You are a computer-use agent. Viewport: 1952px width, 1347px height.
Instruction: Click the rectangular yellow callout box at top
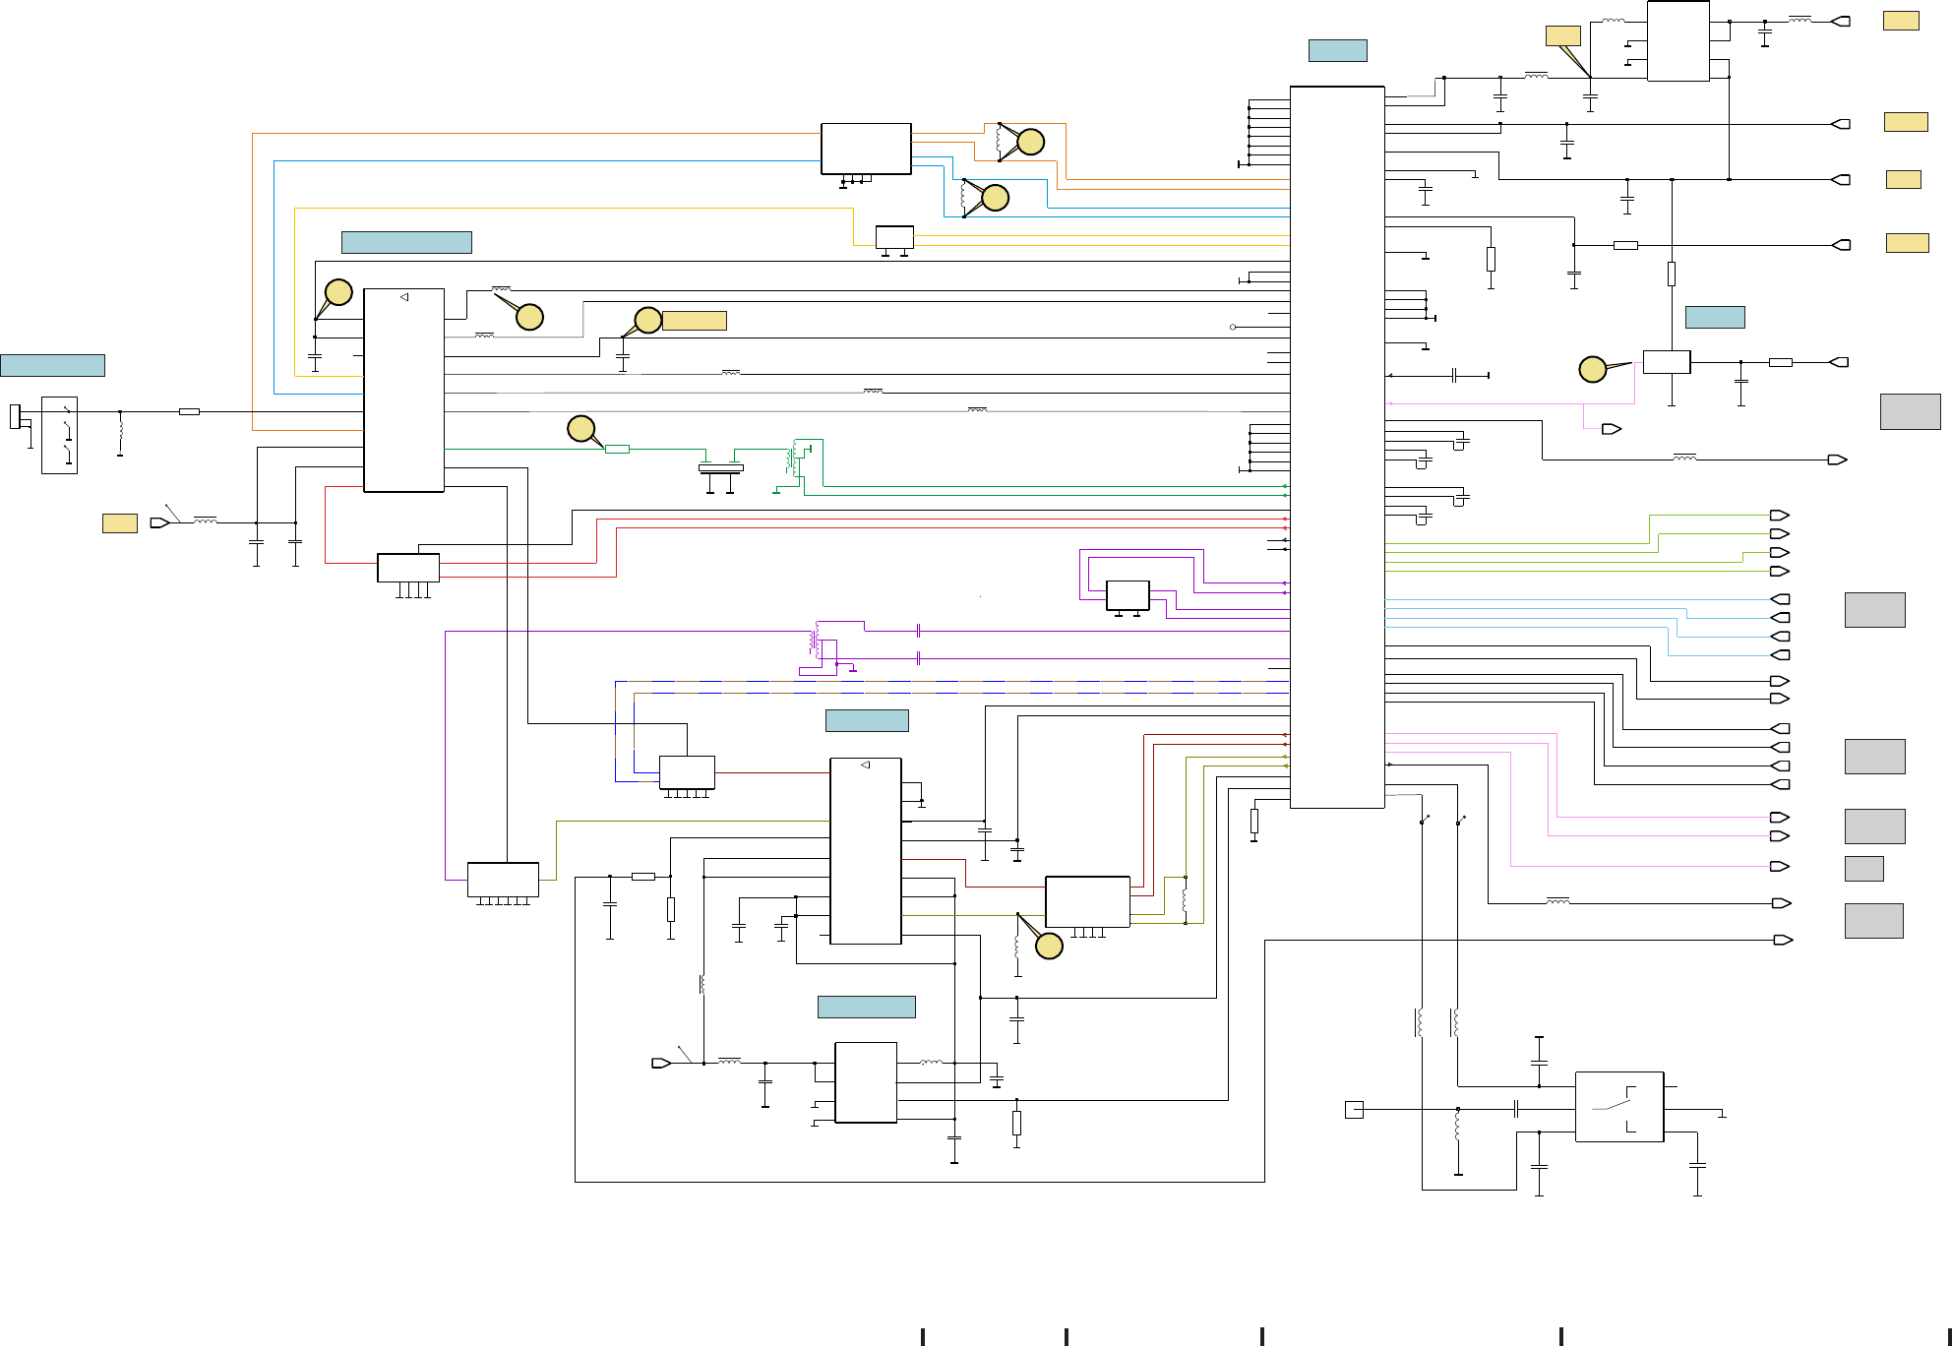(1563, 36)
